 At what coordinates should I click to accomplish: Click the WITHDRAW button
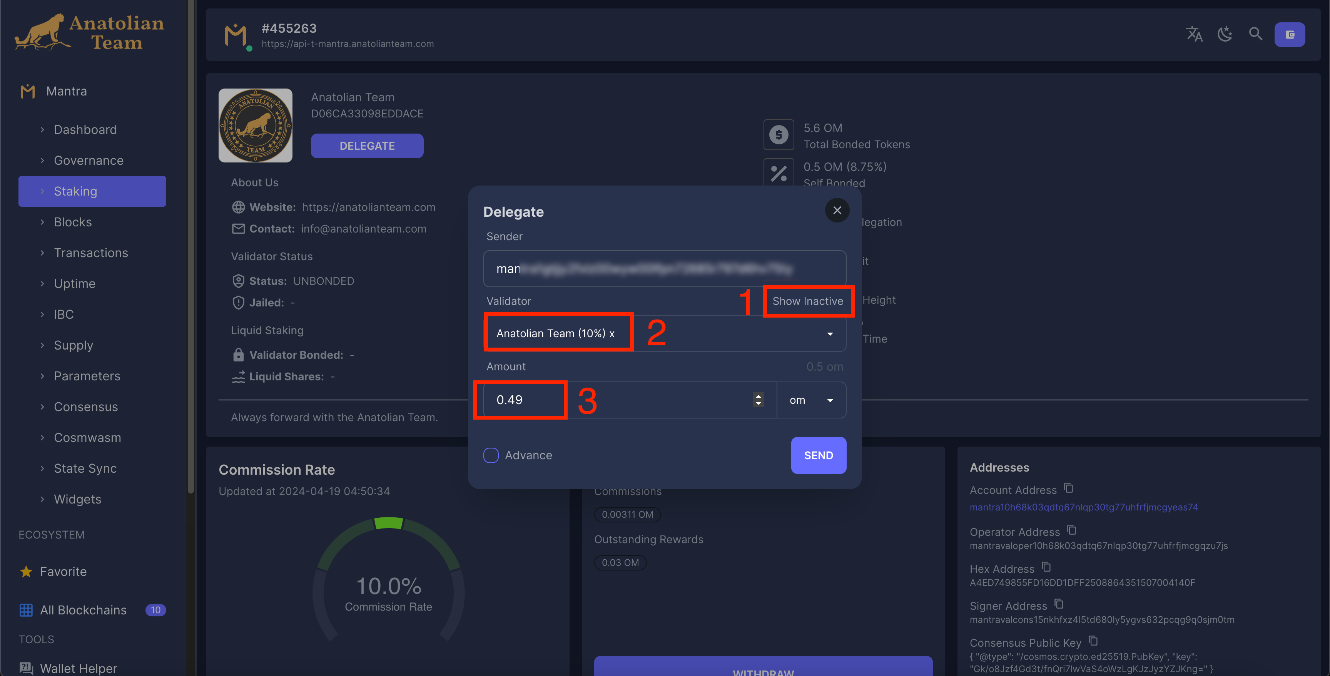coord(763,667)
